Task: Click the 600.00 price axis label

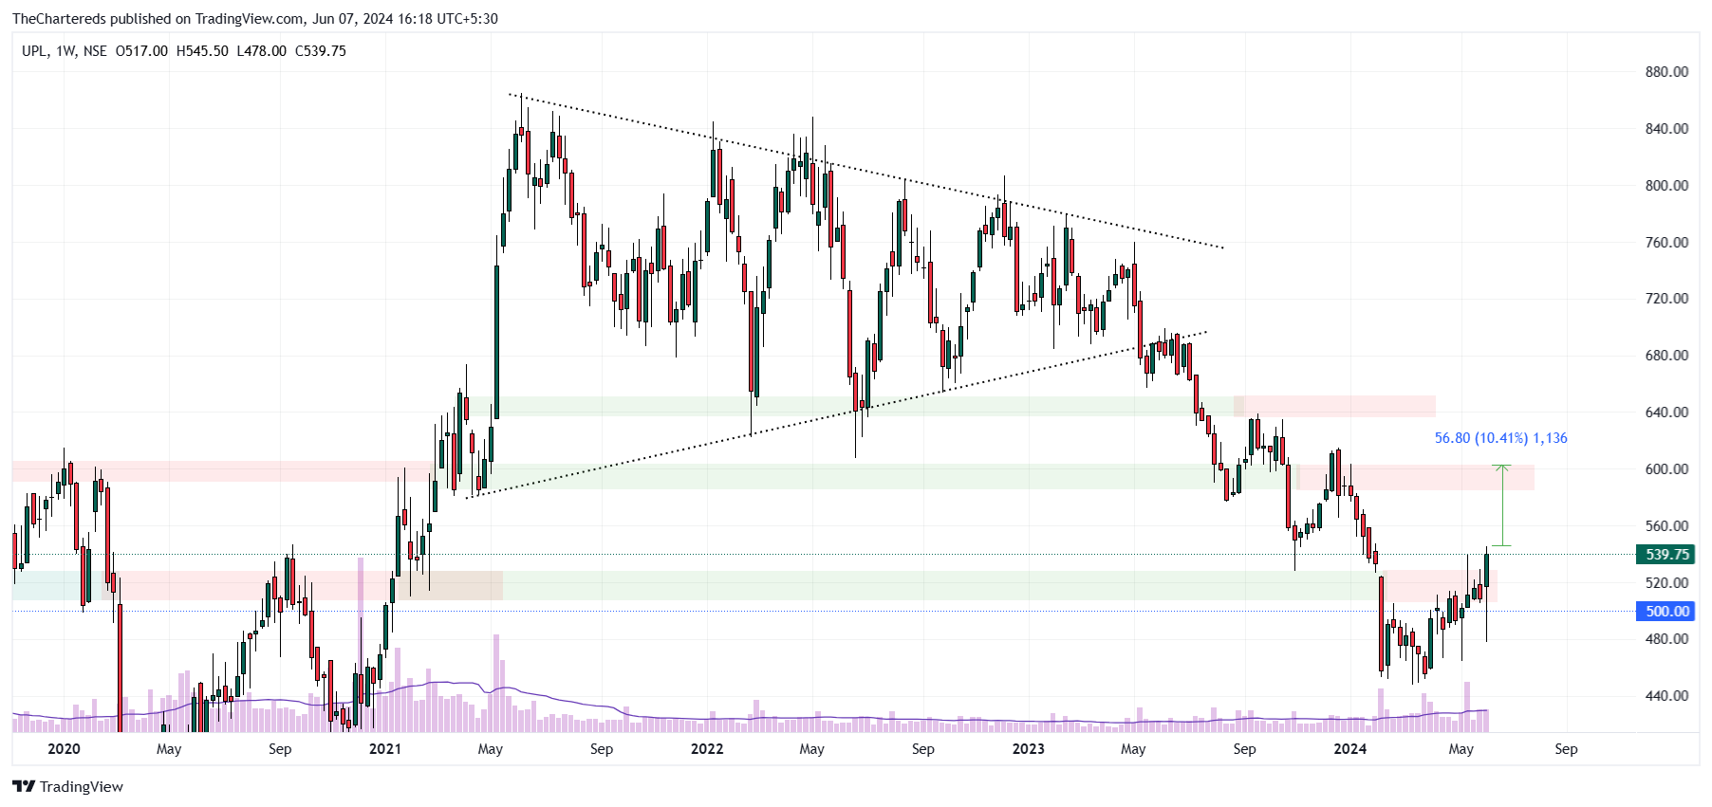Action: 1666,469
